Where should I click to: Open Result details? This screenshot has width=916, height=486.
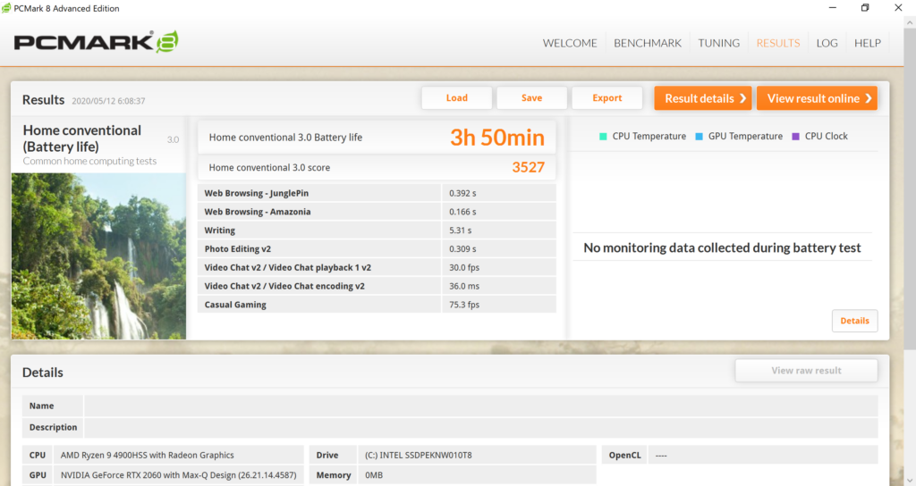point(703,98)
